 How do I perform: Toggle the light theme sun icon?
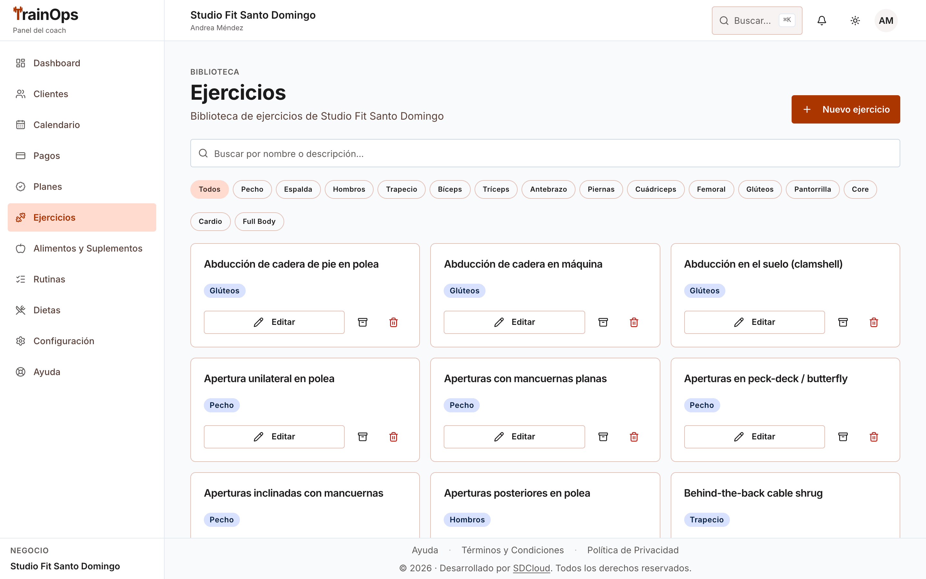coord(855,21)
